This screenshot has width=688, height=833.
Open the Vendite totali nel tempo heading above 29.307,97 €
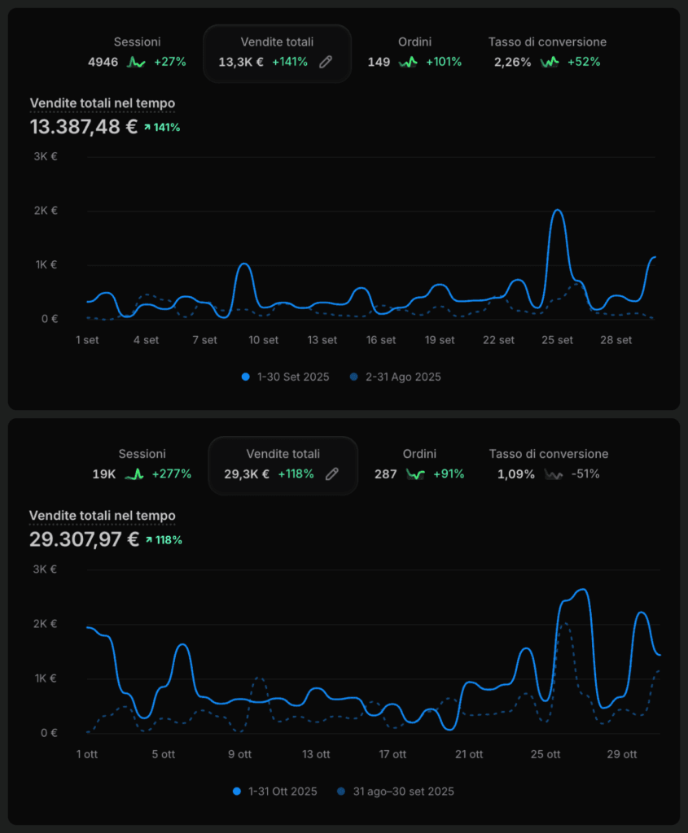point(102,515)
